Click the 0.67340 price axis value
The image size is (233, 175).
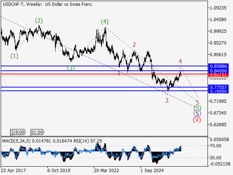point(218,113)
